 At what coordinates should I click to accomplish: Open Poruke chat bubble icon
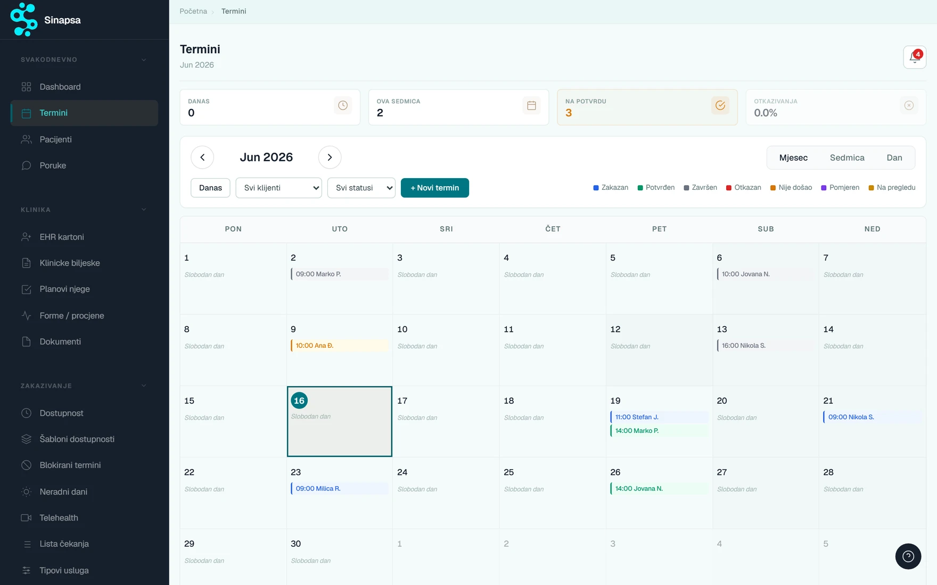(26, 165)
